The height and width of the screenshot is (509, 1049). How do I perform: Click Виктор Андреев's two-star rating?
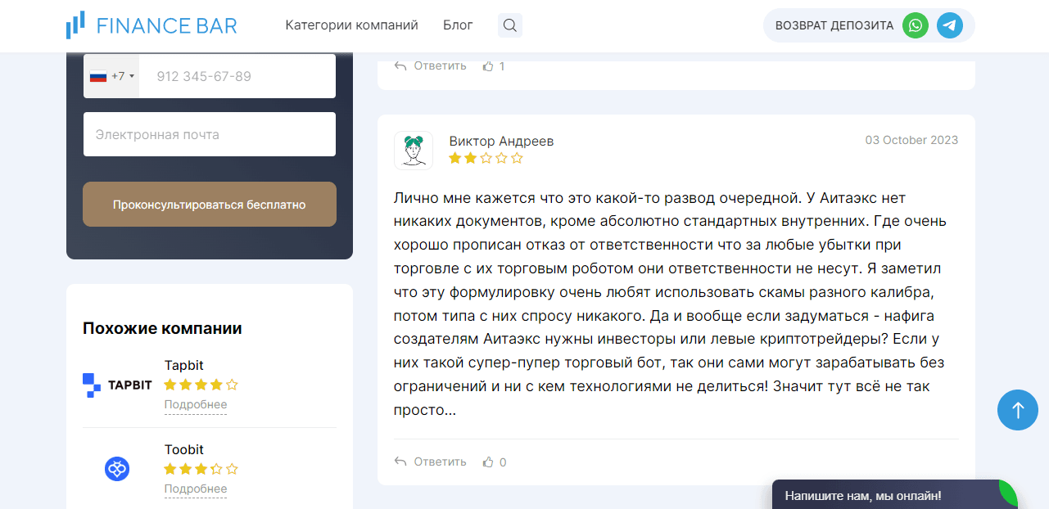485,158
